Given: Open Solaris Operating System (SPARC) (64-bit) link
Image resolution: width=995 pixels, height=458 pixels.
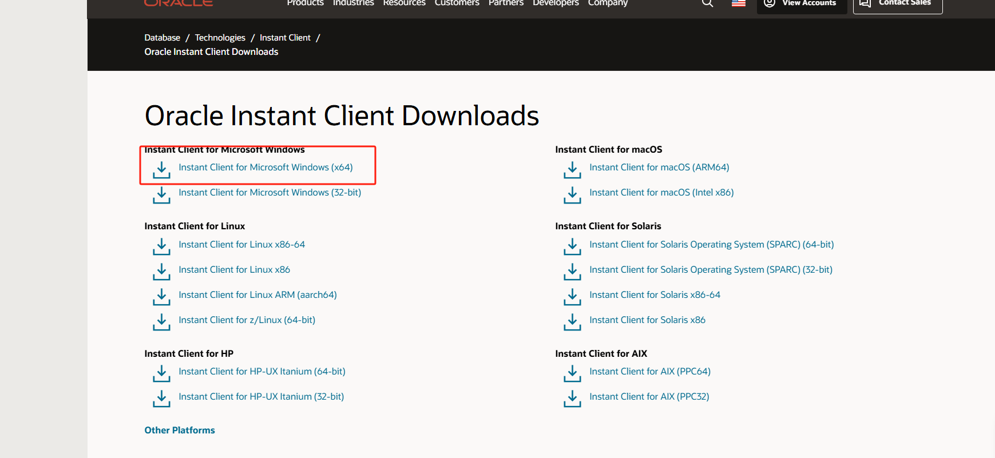Looking at the screenshot, I should click(712, 245).
